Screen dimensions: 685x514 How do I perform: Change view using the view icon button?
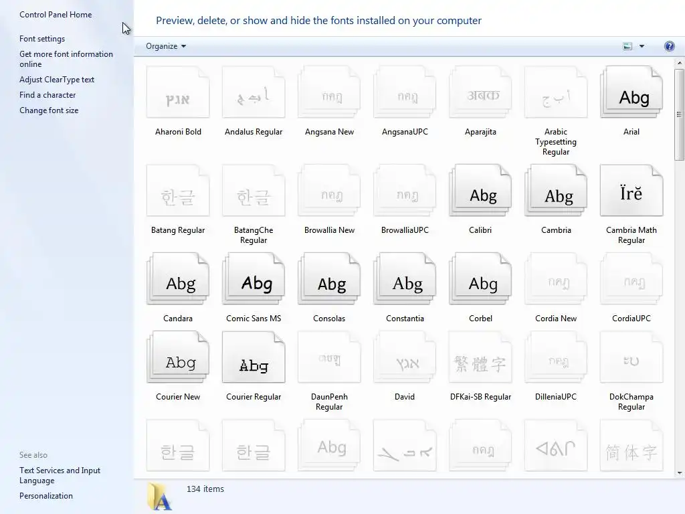pos(627,46)
